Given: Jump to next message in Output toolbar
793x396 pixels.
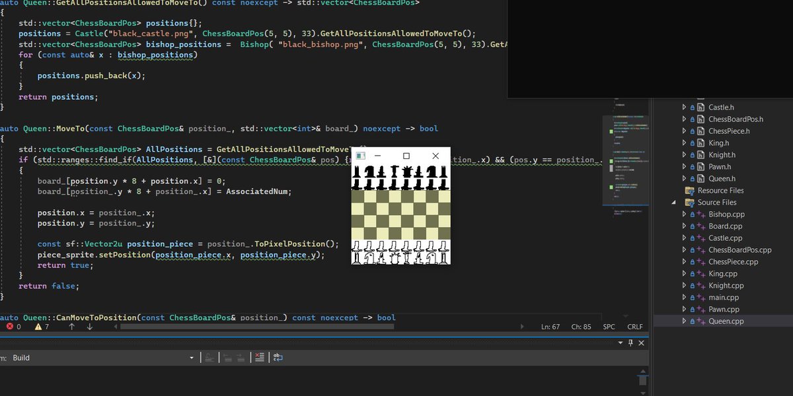Looking at the screenshot, I should pos(241,358).
